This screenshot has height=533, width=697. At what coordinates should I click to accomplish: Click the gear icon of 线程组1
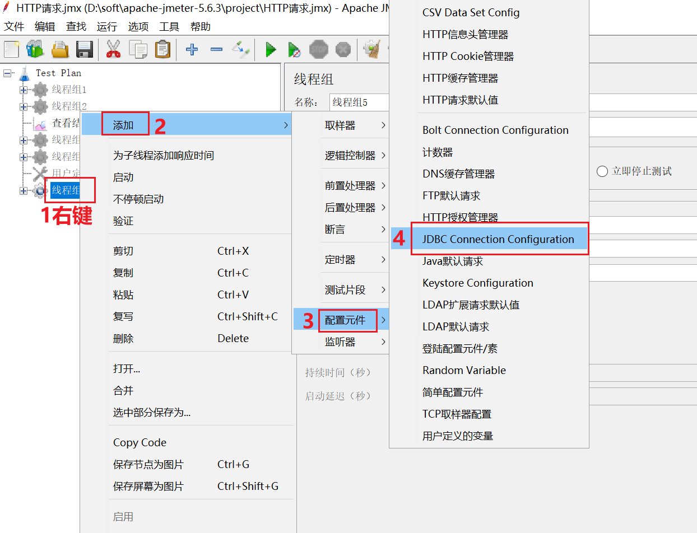tap(40, 90)
